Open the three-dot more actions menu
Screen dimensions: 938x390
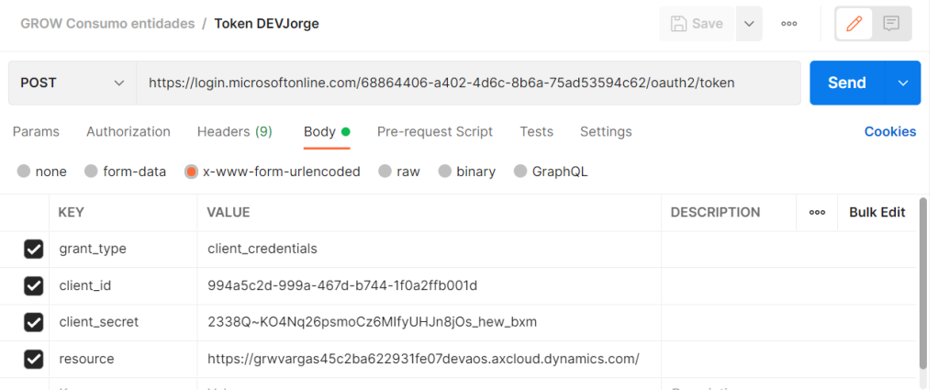coord(788,24)
